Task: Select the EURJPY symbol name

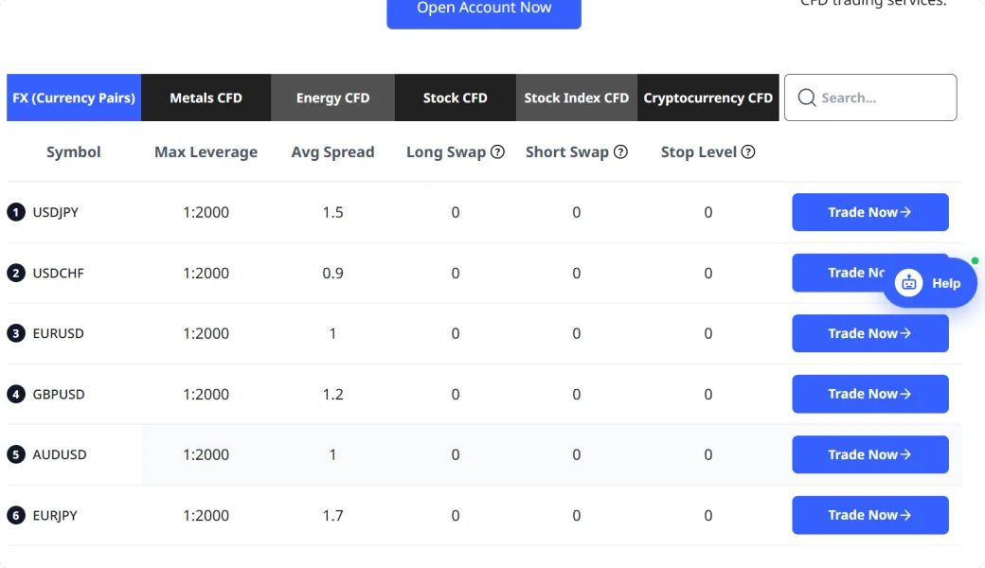Action: [55, 515]
